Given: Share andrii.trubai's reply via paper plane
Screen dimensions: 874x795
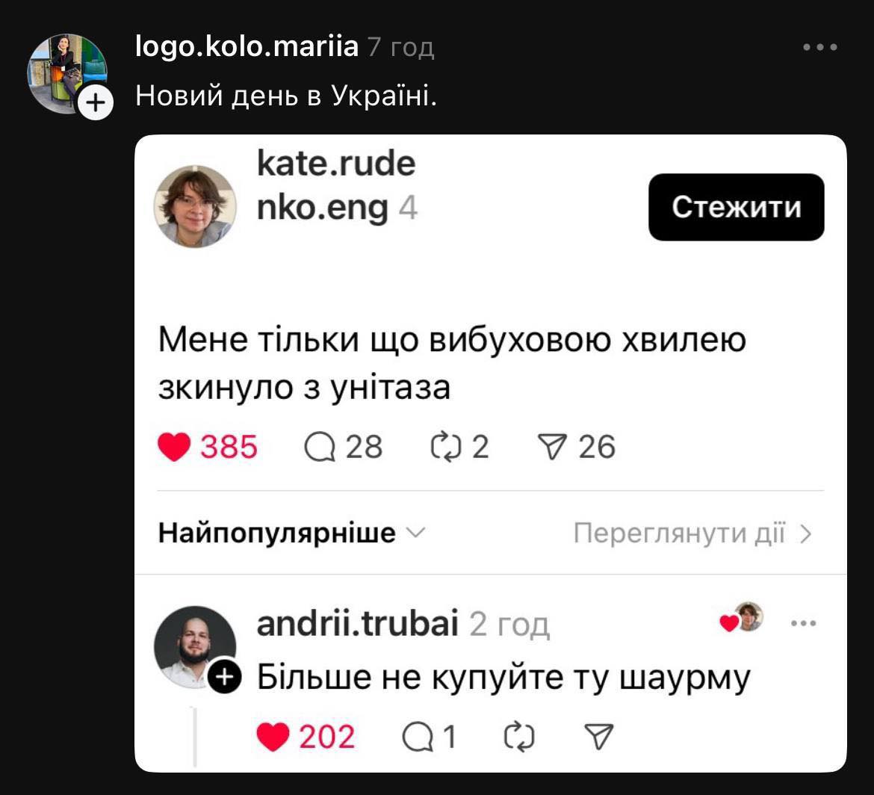Looking at the screenshot, I should pos(598,737).
